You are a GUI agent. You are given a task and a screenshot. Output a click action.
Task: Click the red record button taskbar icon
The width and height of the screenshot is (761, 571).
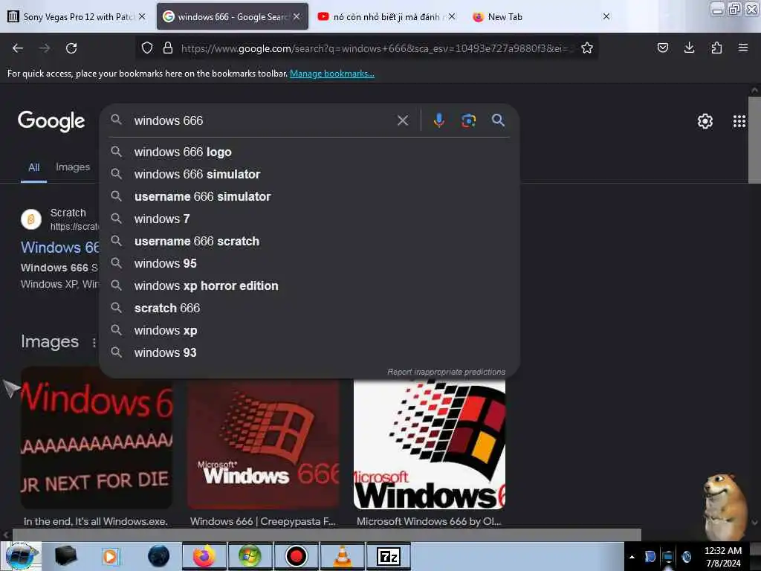296,556
